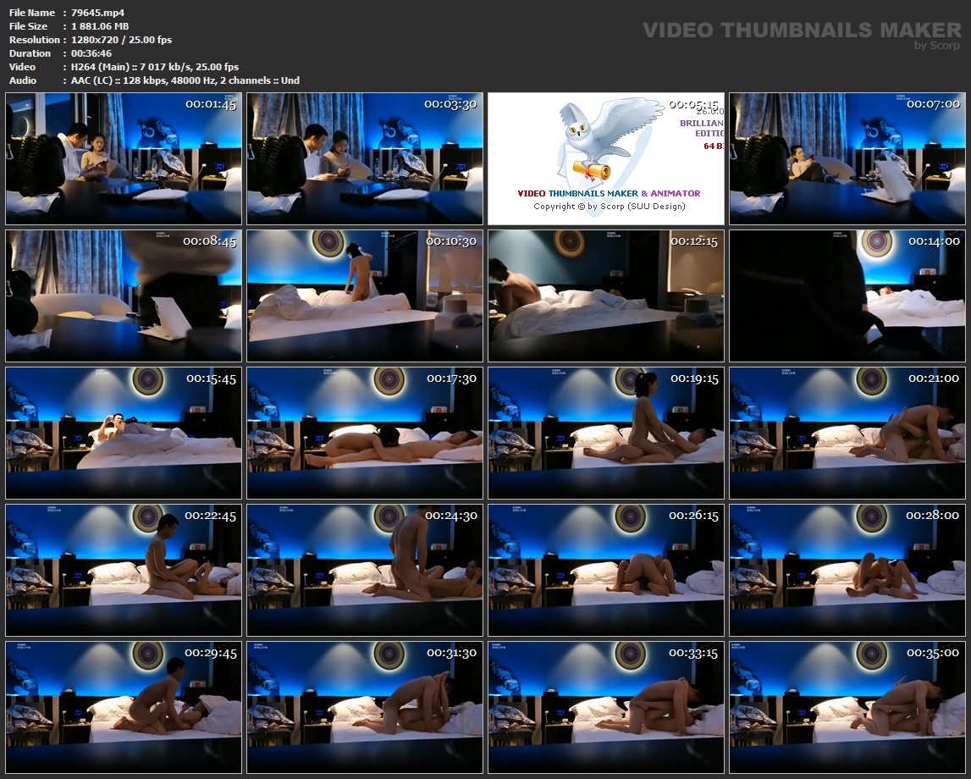Screen dimensions: 971x779
Task: Click the 00:15:45 timestamp marker
Action: [211, 378]
